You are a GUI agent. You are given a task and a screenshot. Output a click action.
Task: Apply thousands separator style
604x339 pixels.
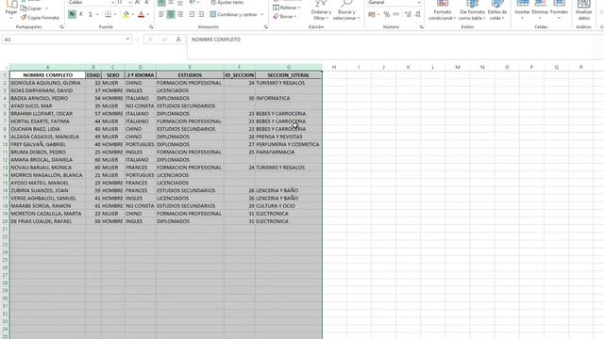(396, 15)
